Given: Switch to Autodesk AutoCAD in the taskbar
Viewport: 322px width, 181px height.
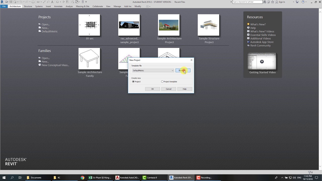Looking at the screenshot, I should 127,177.
